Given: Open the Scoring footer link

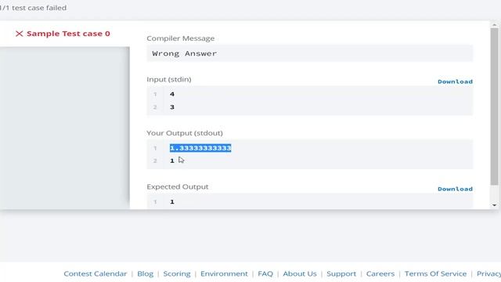Looking at the screenshot, I should click(177, 273).
